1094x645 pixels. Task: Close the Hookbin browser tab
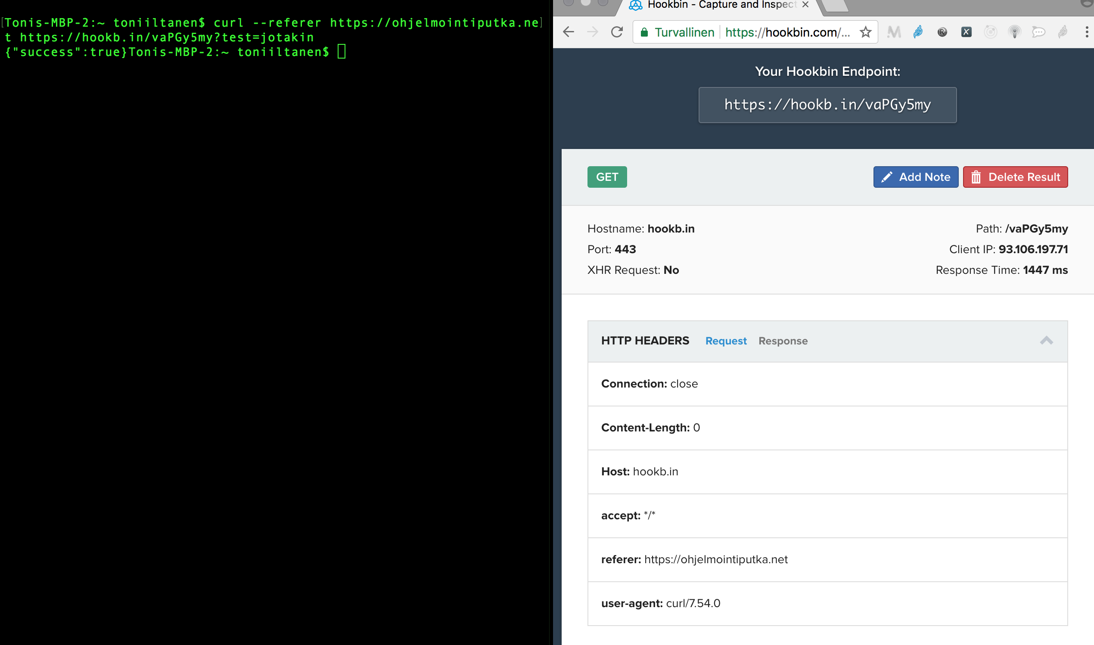coord(805,5)
